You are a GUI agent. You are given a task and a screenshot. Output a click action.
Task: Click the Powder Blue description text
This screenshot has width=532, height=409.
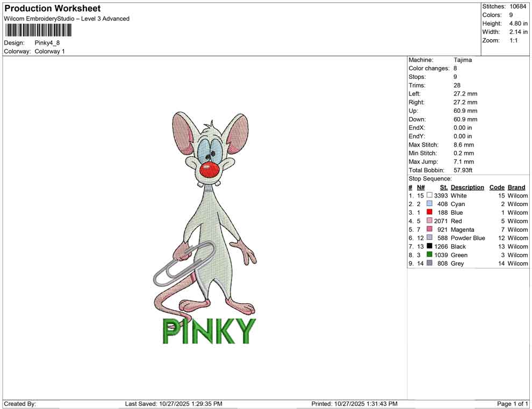click(x=468, y=238)
